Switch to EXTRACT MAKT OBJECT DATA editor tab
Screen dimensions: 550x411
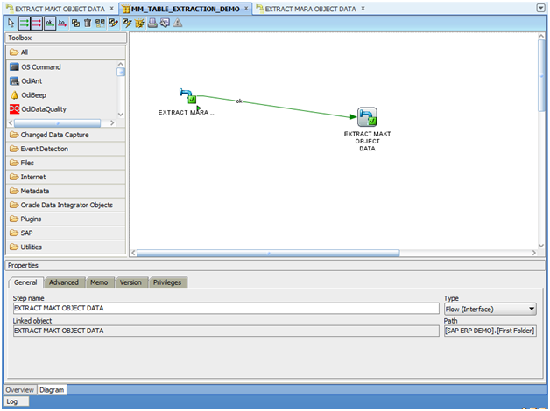click(60, 9)
